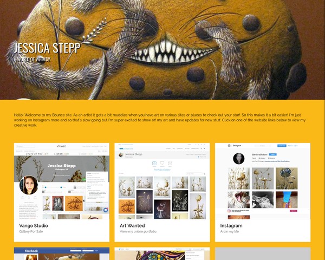
Task: Open the Art Wanted card title
Action: point(132,225)
